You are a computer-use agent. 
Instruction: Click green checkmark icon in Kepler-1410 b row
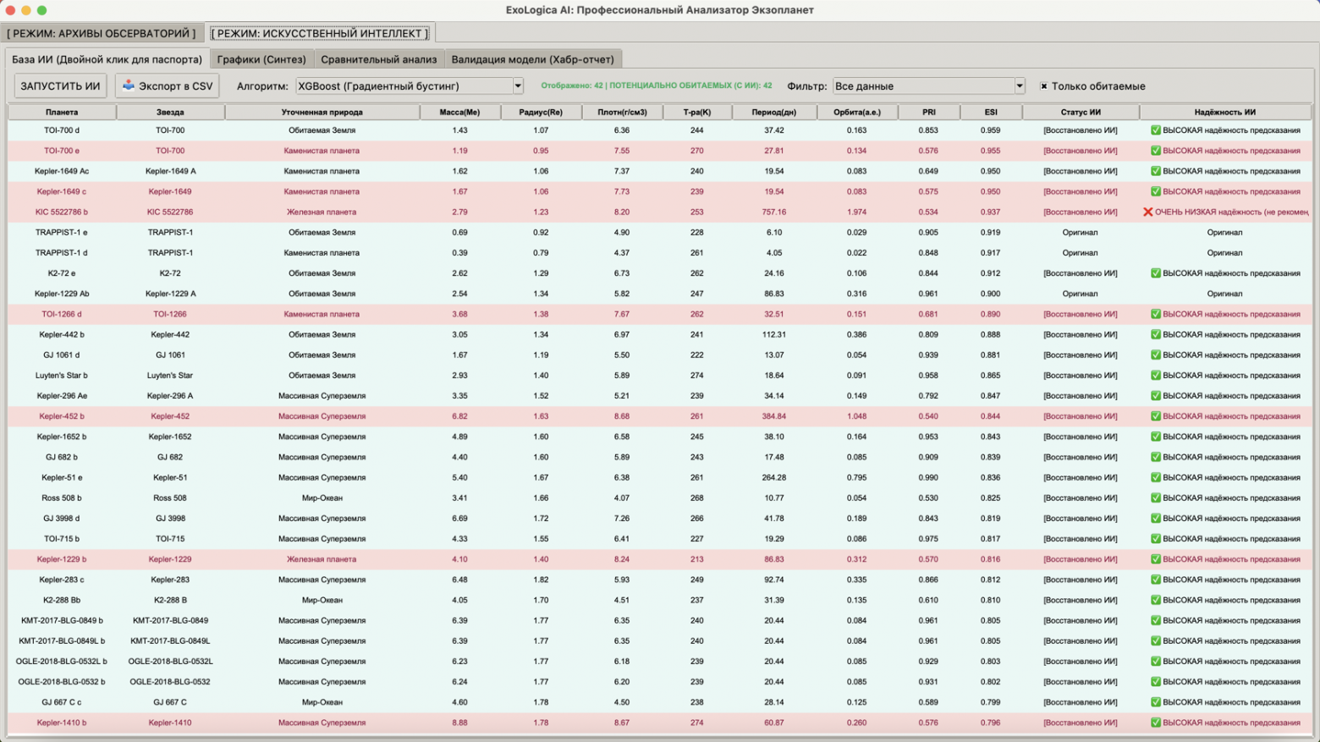click(1155, 723)
